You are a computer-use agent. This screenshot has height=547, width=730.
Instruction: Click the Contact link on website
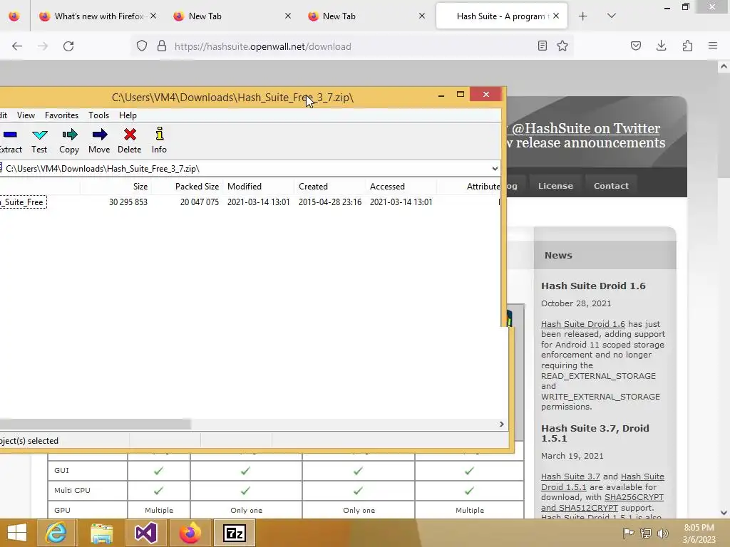tap(611, 186)
